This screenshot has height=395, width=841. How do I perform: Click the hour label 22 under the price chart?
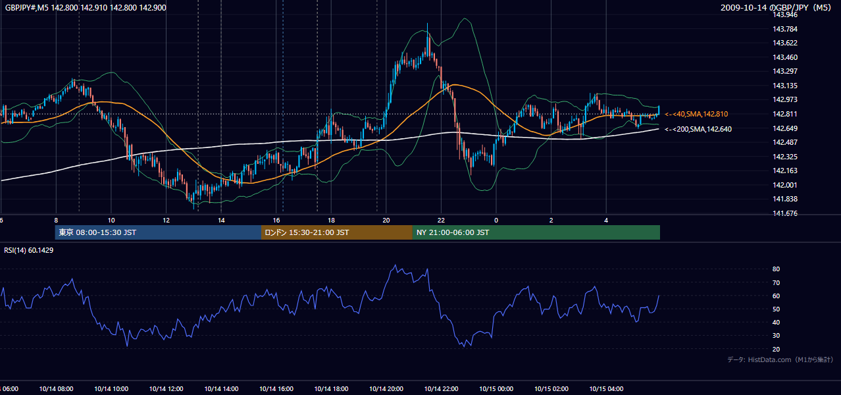[442, 221]
